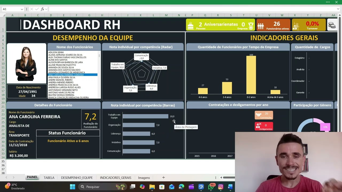Image resolution: width=342 pixels, height=192 pixels.
Task: Click the employee photo thumbnail
Action: point(26,63)
